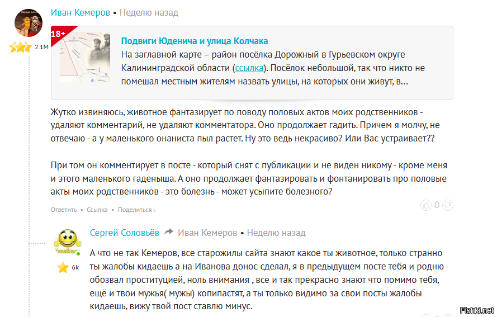The height and width of the screenshot is (317, 497).
Task: Click the post excerpt text starting 'На заглавной карте'
Action: [273, 68]
